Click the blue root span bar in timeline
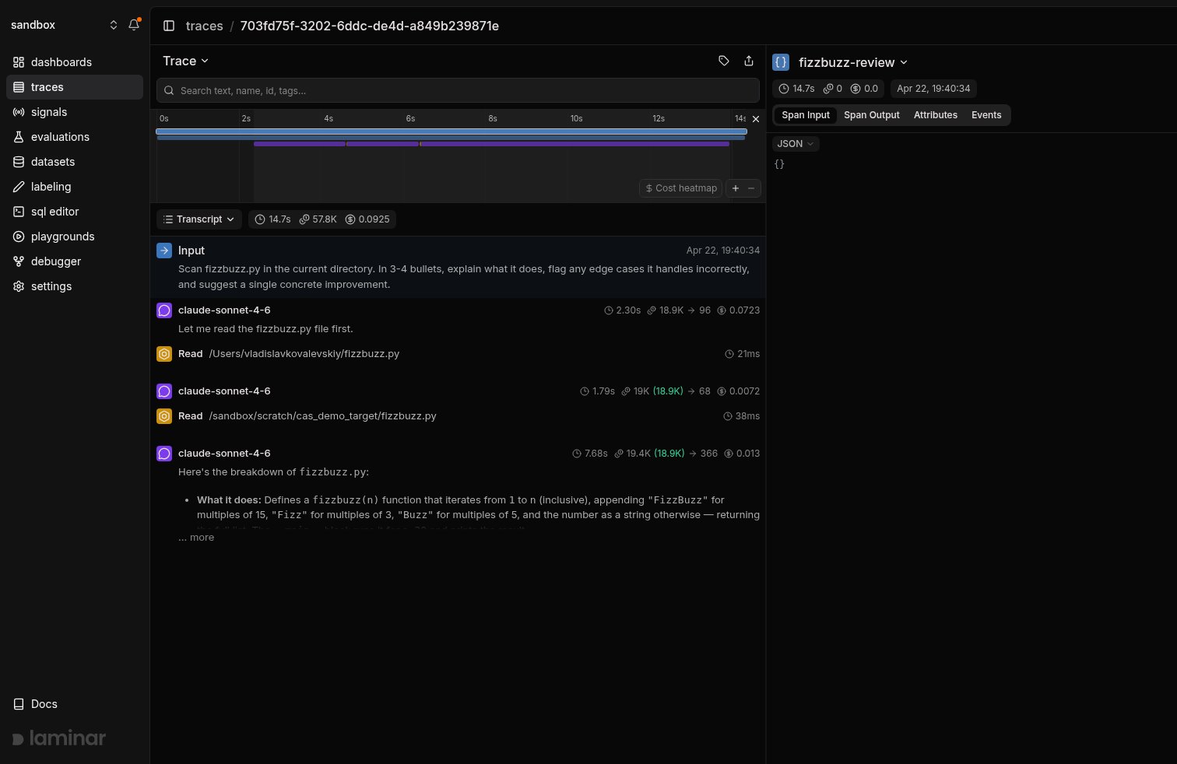 tap(451, 131)
